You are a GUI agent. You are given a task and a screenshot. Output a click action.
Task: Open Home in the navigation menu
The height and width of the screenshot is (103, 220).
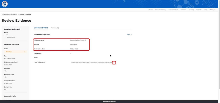[150, 10]
